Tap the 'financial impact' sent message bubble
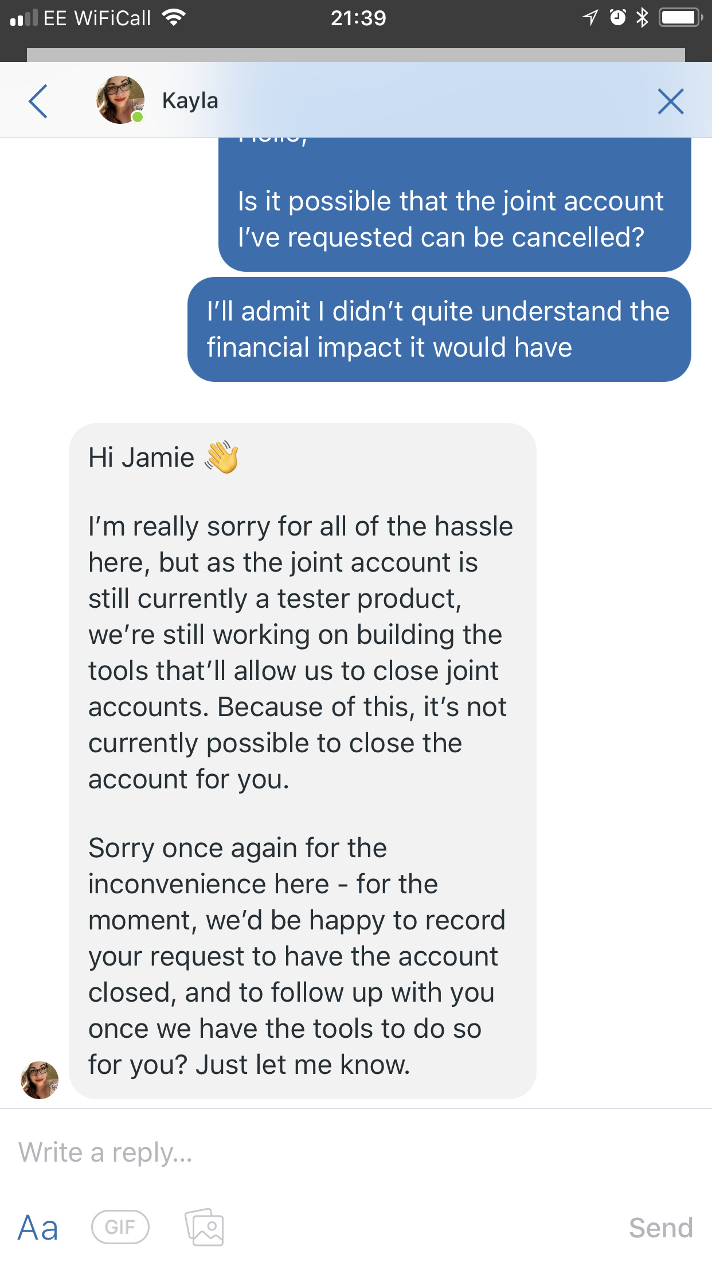The width and height of the screenshot is (712, 1266). pyautogui.click(x=439, y=329)
